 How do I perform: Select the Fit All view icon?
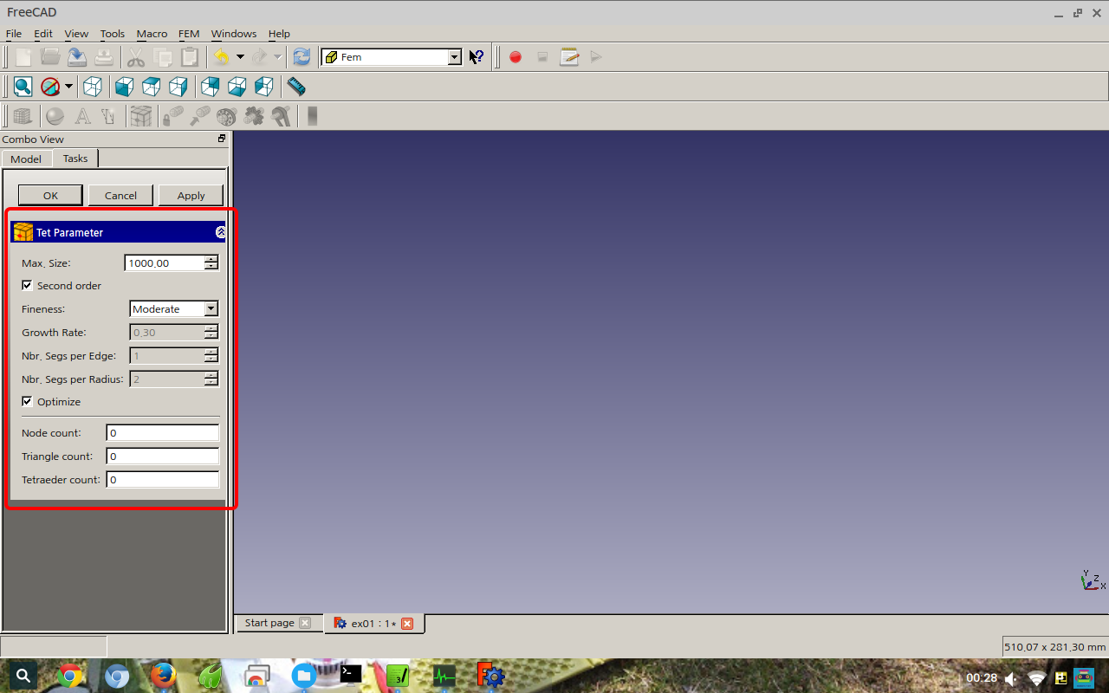[22, 86]
